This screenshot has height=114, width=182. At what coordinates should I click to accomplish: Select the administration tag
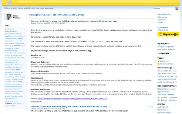(x=11, y=31)
